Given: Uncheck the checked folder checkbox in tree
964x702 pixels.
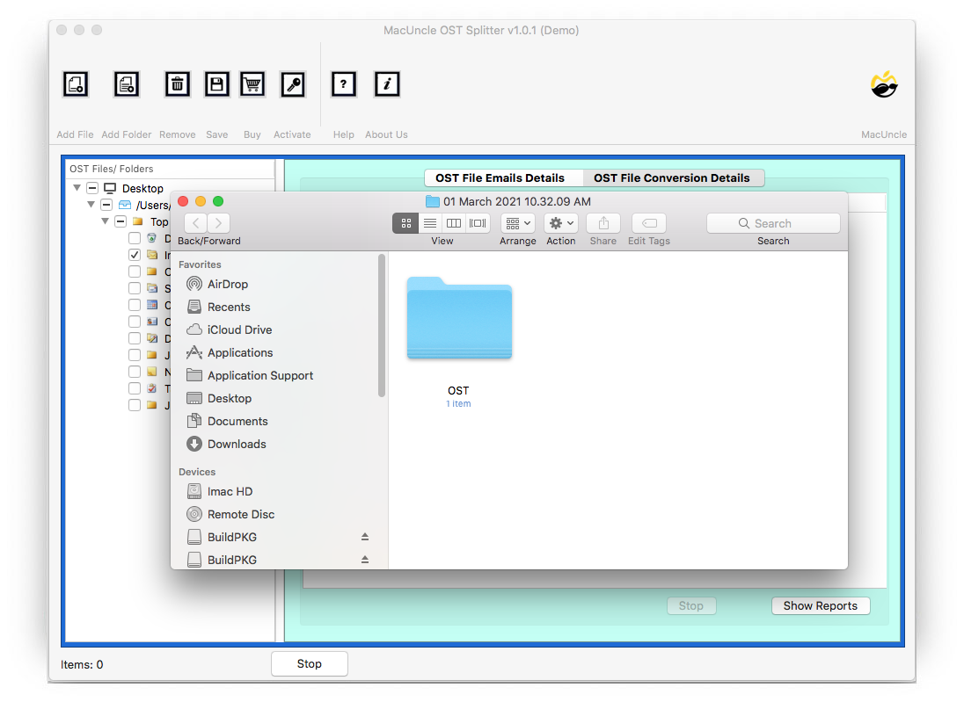Looking at the screenshot, I should click(x=135, y=255).
